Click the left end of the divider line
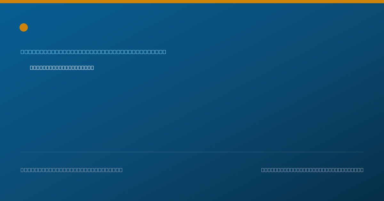The image size is (384, 201). click(x=21, y=152)
